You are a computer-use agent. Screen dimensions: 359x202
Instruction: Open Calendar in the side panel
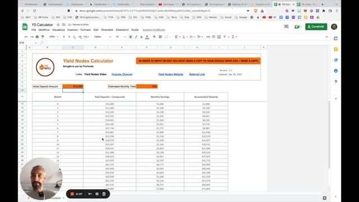coord(335,39)
